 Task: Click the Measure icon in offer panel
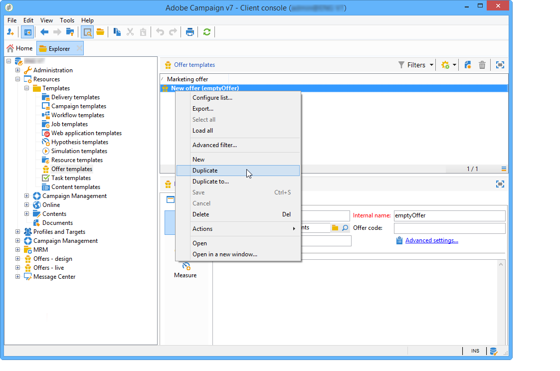[x=186, y=266]
